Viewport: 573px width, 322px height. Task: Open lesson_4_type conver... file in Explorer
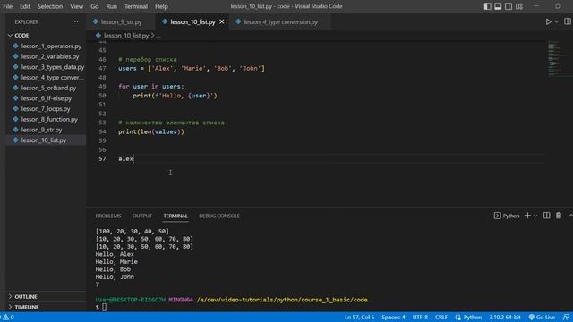point(46,78)
